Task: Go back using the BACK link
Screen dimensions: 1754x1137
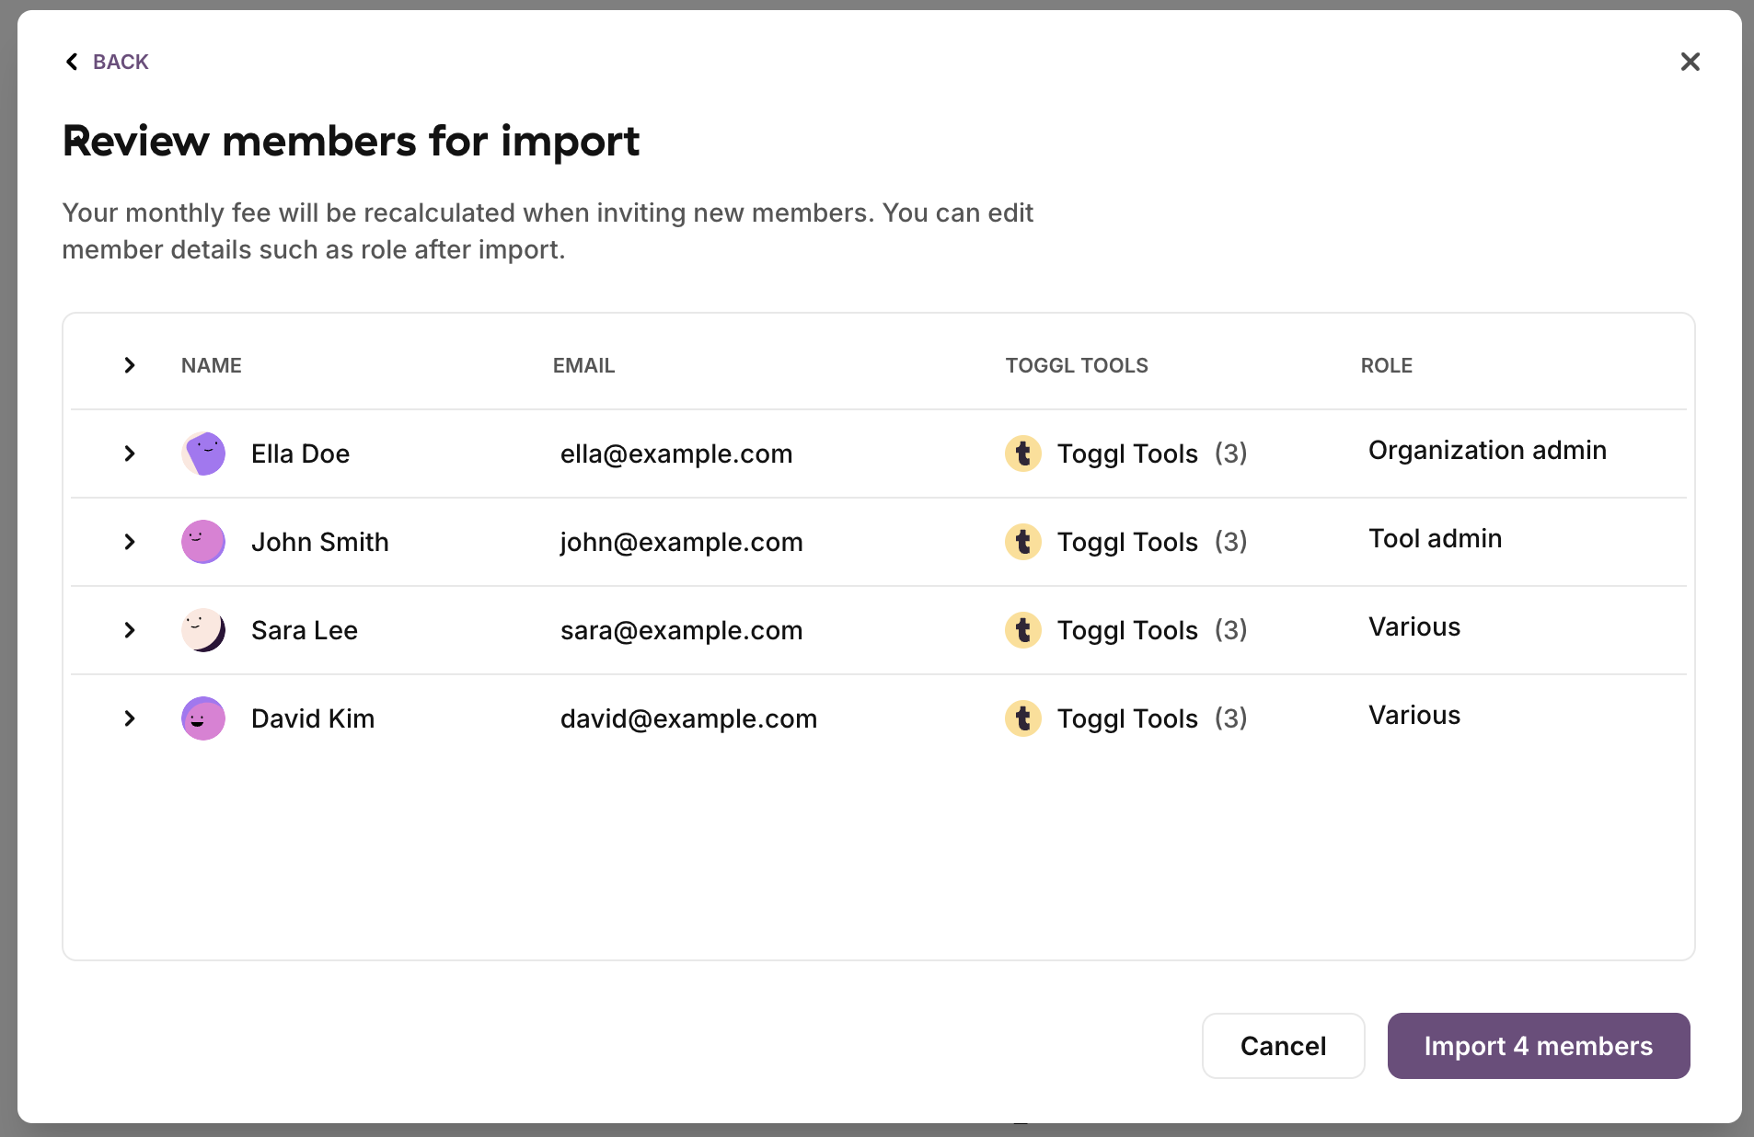Action: pos(107,62)
